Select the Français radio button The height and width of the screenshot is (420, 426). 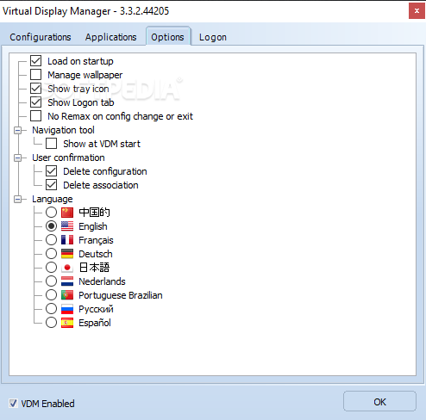[x=51, y=240]
